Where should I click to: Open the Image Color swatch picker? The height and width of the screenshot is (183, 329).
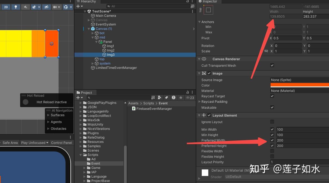(300, 85)
